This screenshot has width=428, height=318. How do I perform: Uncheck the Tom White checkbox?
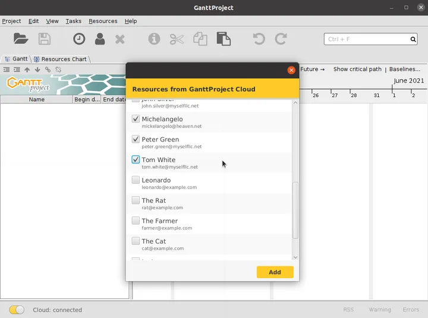(x=136, y=159)
